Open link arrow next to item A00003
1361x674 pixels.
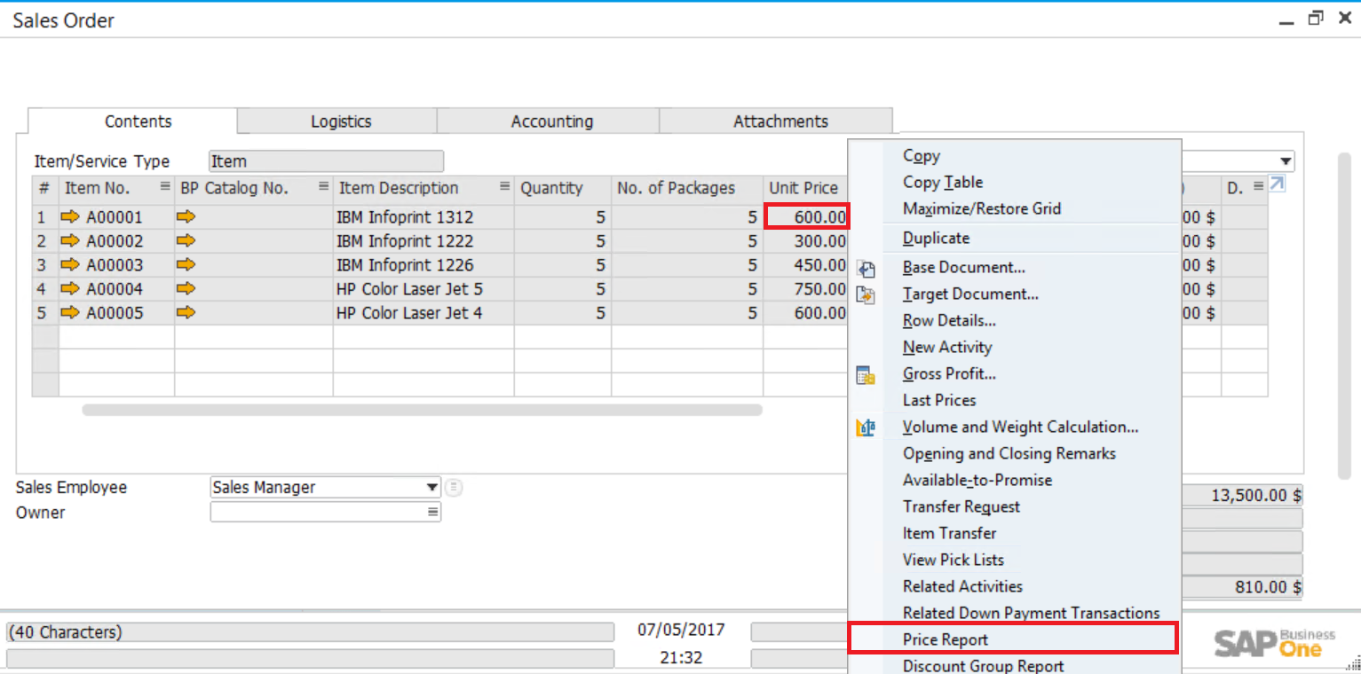coord(70,265)
